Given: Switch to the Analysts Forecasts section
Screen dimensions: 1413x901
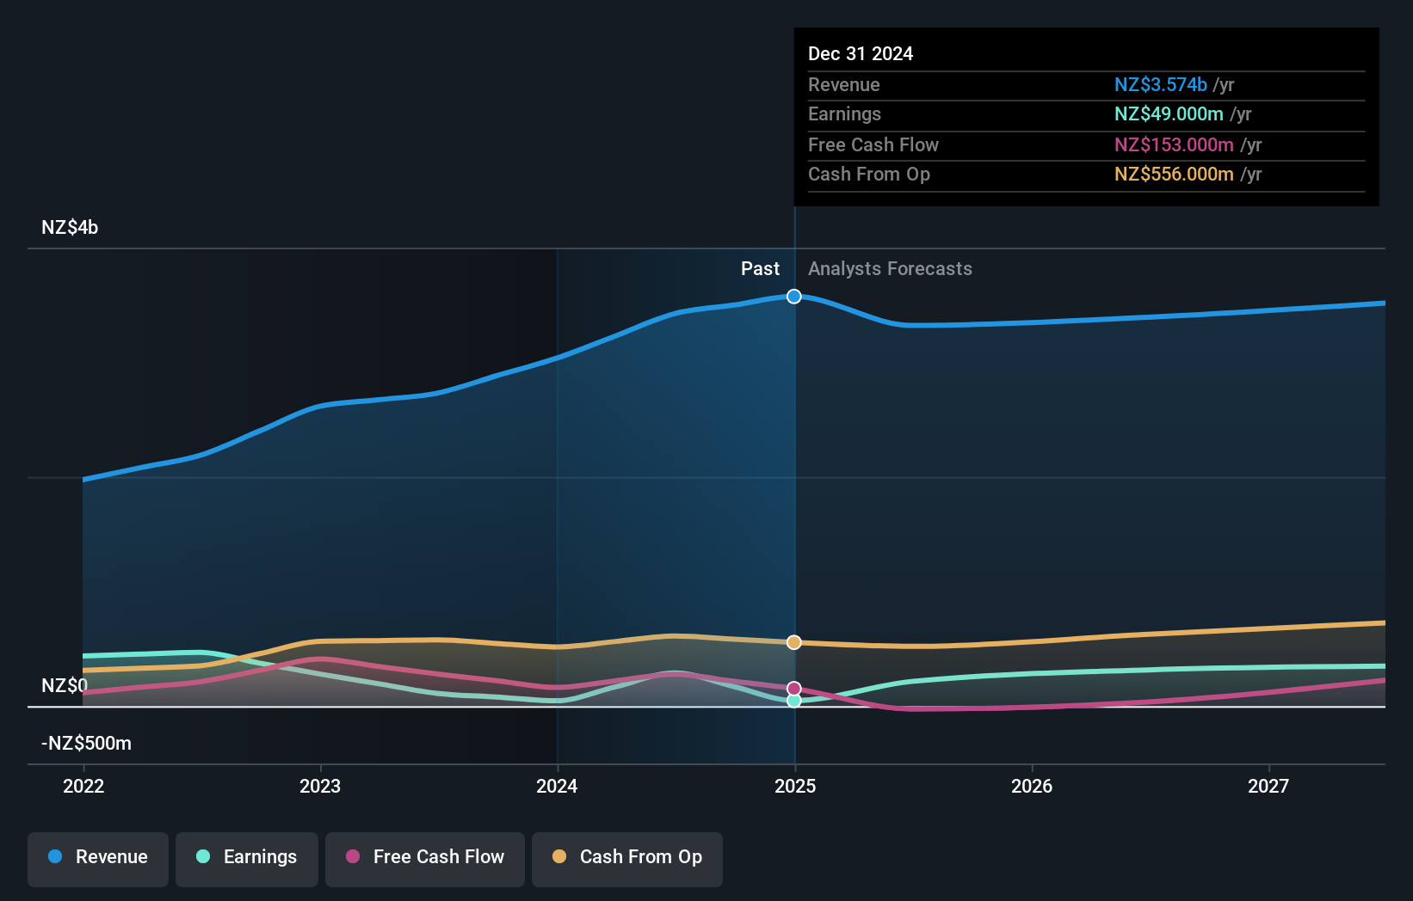Looking at the screenshot, I should (890, 268).
